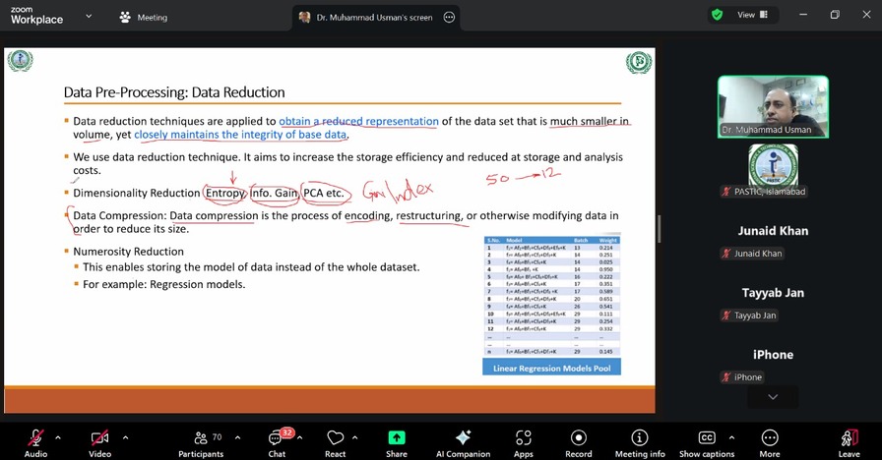Image resolution: width=882 pixels, height=460 pixels.
Task: Start camera with the Video button
Action: coord(99,439)
